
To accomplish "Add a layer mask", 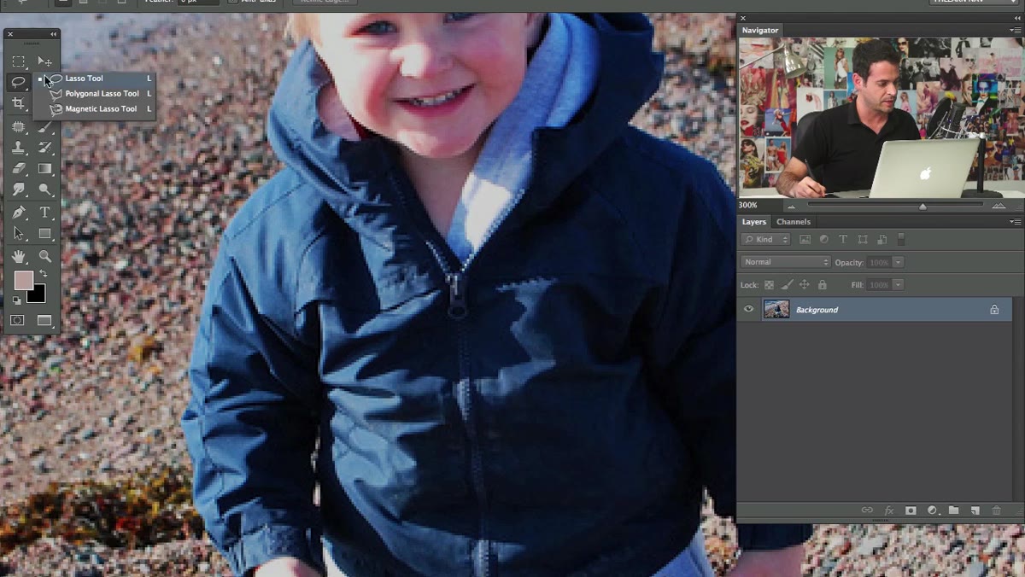I will (911, 510).
